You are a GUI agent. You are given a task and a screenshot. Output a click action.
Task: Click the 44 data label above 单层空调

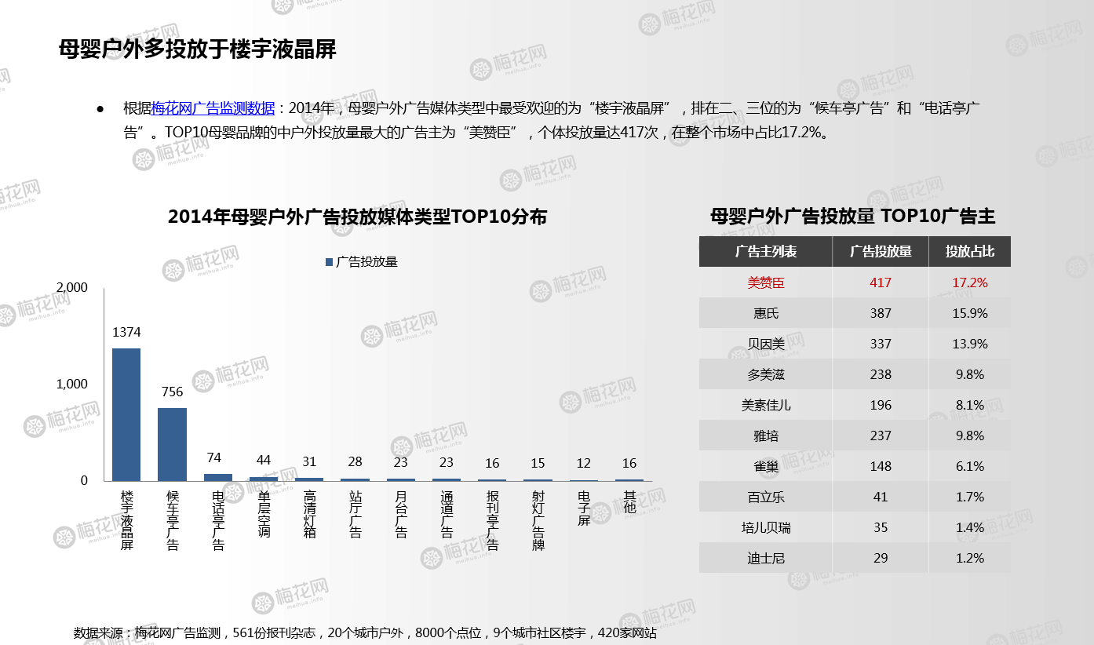(x=264, y=460)
